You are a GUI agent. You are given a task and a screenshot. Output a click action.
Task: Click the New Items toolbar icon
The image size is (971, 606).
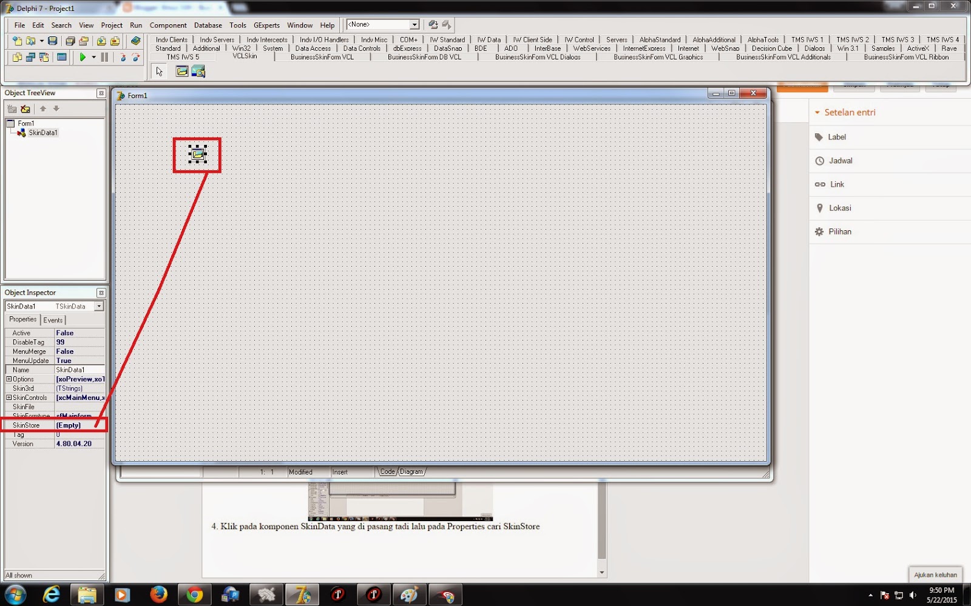click(x=17, y=41)
